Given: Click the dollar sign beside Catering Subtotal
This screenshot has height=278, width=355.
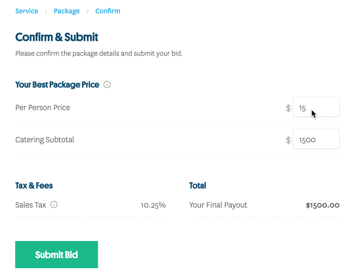Looking at the screenshot, I should click(x=288, y=140).
